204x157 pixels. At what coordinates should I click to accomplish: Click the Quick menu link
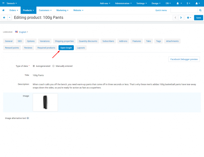[161, 10]
